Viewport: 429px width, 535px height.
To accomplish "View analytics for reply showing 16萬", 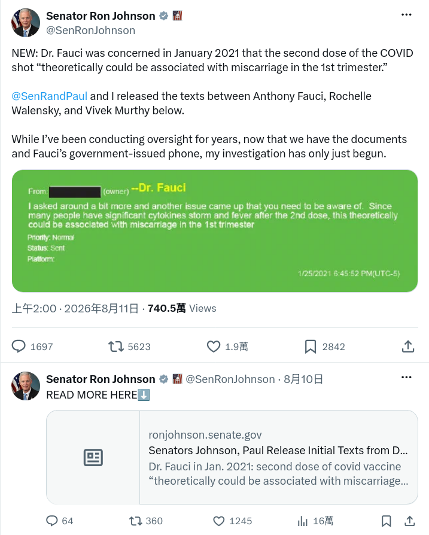I will tap(303, 521).
